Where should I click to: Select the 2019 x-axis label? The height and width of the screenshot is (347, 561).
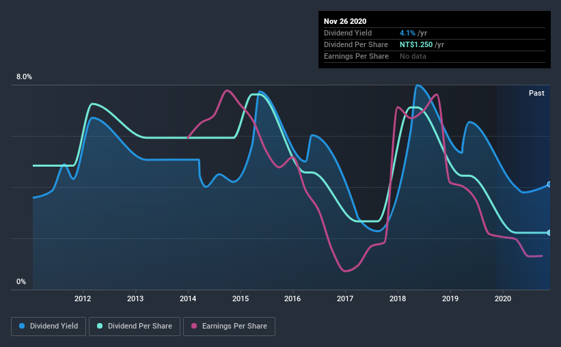450,299
